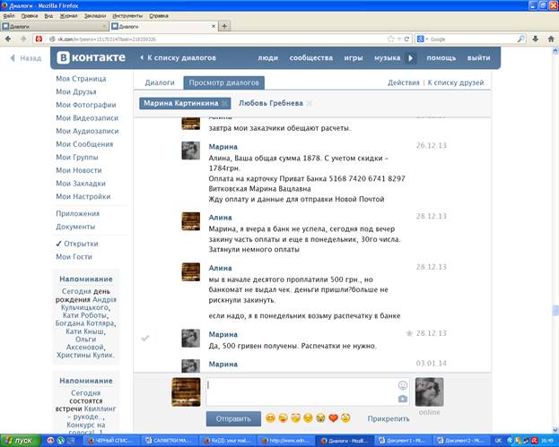559x447 pixels.
Task: Go to К списку друзей
Action: (x=456, y=82)
